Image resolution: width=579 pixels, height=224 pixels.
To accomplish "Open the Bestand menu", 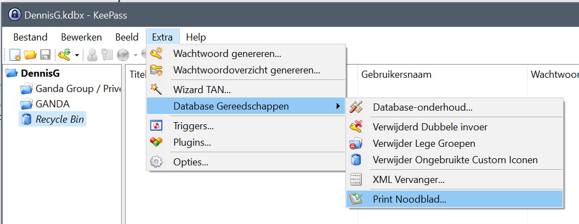I will tap(30, 37).
